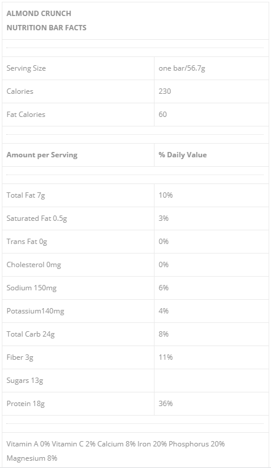The width and height of the screenshot is (271, 469).
Task: Click the Amount per Serving header
Action: point(42,155)
